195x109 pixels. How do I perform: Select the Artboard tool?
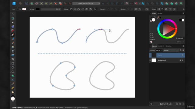coord(13,18)
